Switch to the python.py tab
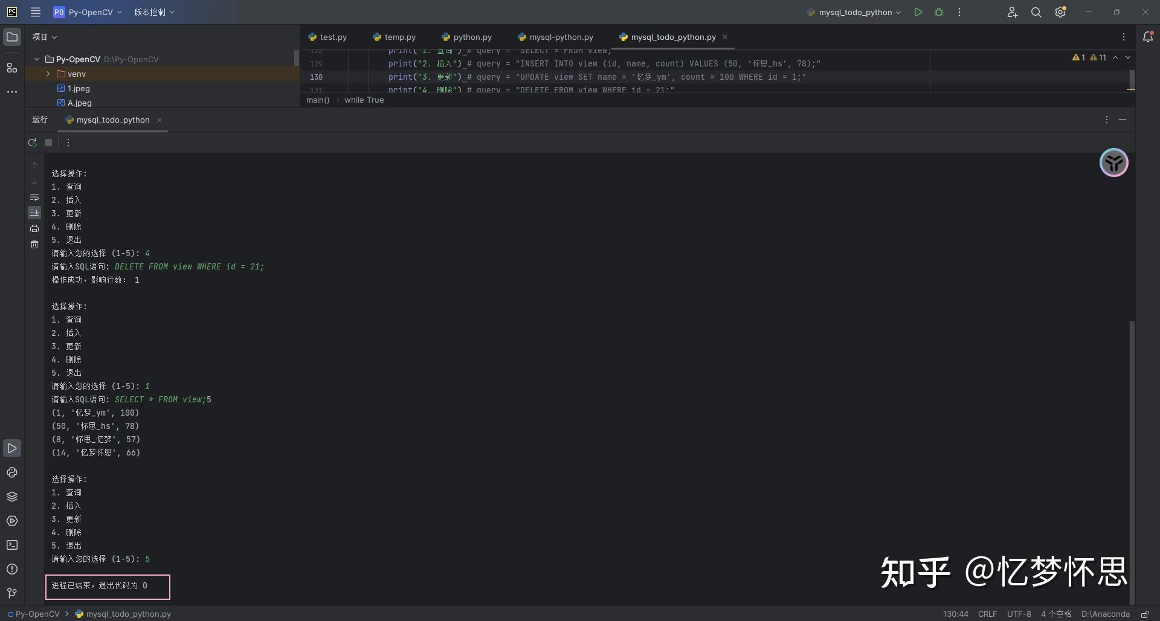The width and height of the screenshot is (1160, 621). (x=466, y=37)
